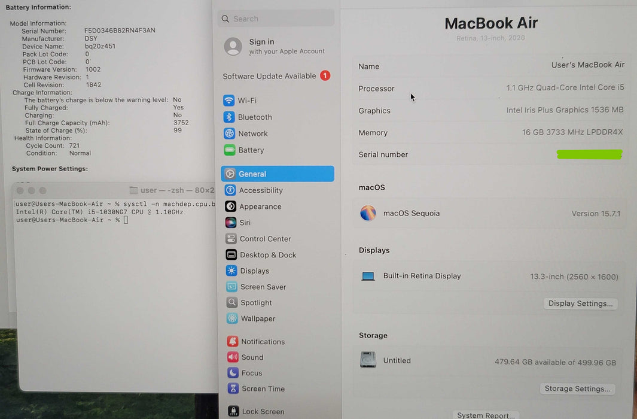Click the red update badge
Image resolution: width=637 pixels, height=419 pixels.
click(325, 75)
